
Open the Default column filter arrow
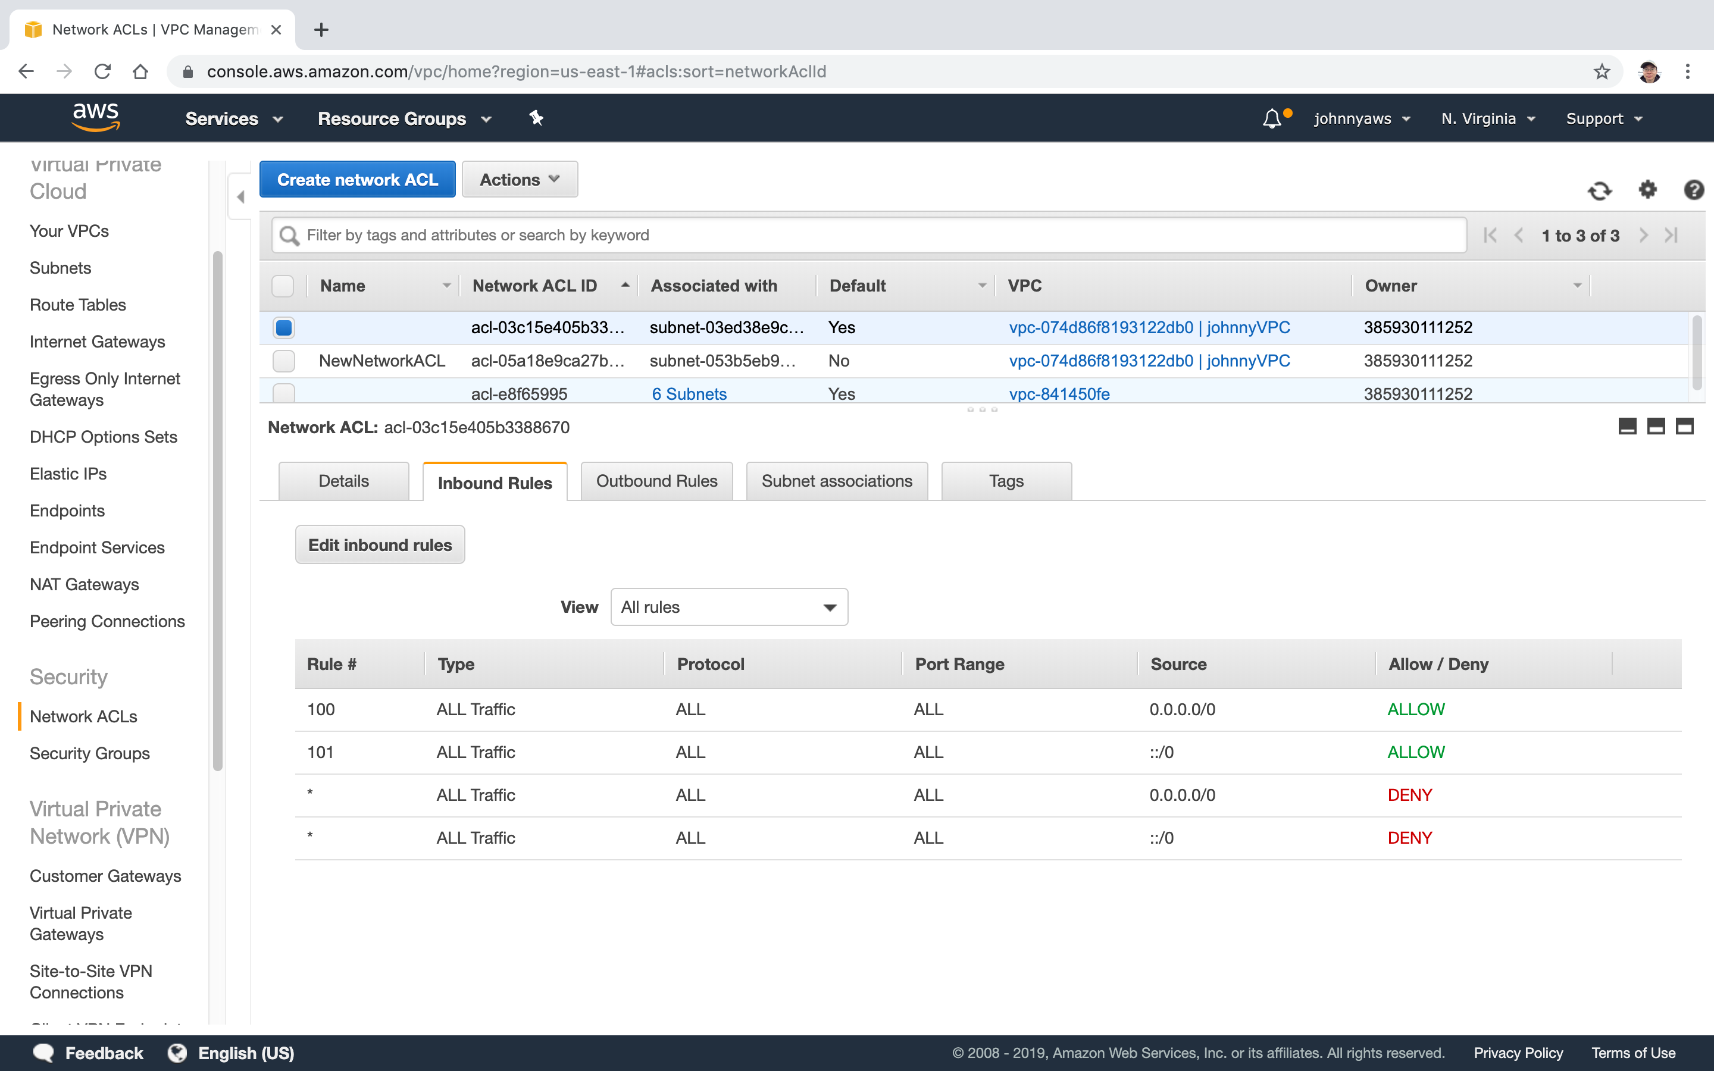coord(981,286)
